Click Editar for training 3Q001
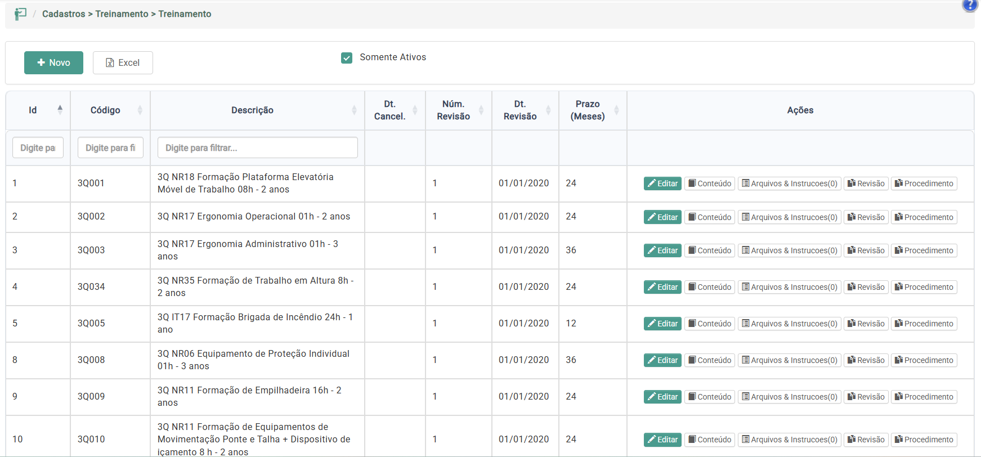This screenshot has width=981, height=457. tap(662, 183)
